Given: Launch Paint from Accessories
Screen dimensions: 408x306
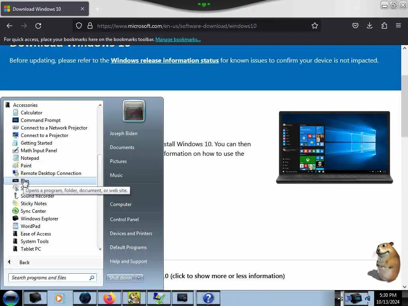Looking at the screenshot, I should coord(26,165).
